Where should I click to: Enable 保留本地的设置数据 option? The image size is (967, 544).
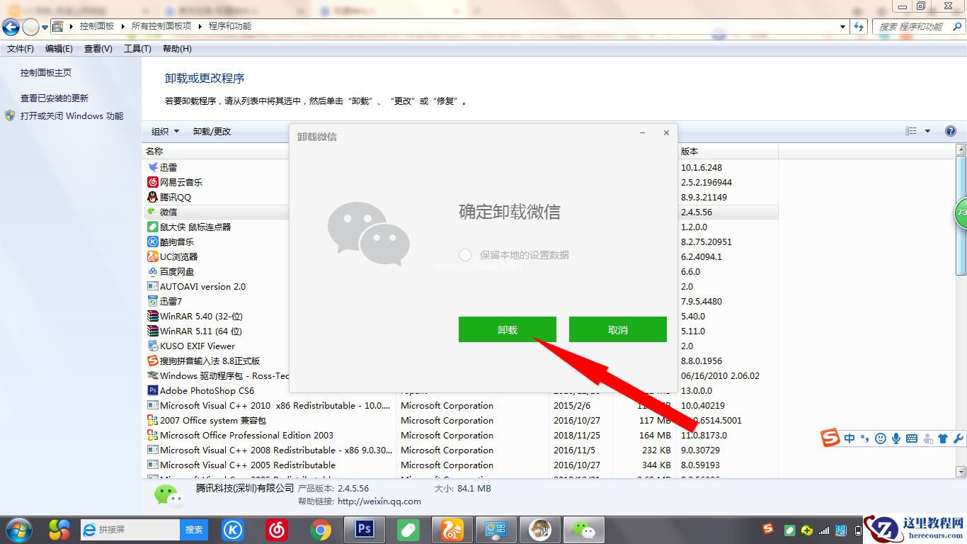coord(465,255)
